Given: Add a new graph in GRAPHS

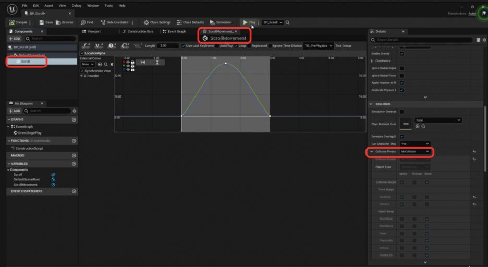Looking at the screenshot, I should tap(74, 119).
